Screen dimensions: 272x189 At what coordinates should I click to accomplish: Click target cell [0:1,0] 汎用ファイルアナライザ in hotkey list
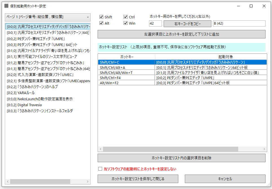pyautogui.click(x=211, y=73)
